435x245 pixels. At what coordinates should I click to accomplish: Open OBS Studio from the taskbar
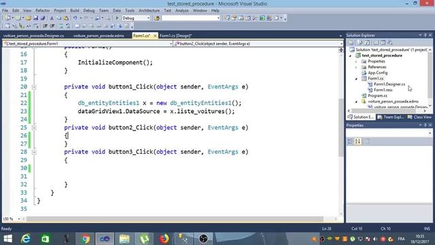(x=203, y=239)
